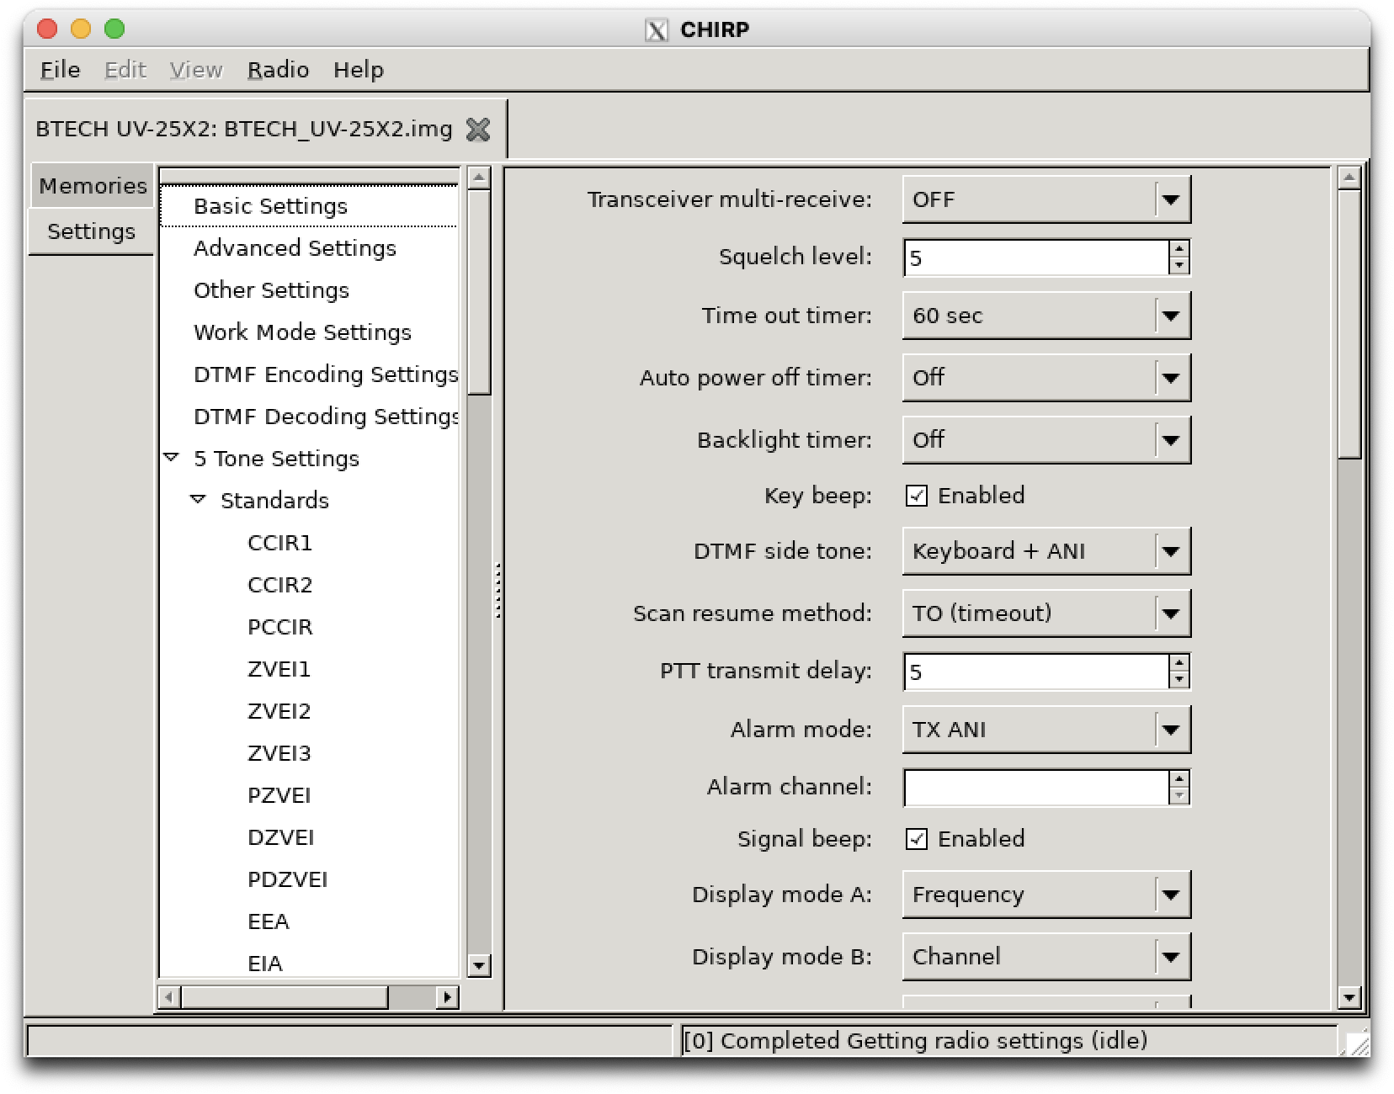
Task: Collapse the 5 Tone Settings tree node
Action: (172, 458)
